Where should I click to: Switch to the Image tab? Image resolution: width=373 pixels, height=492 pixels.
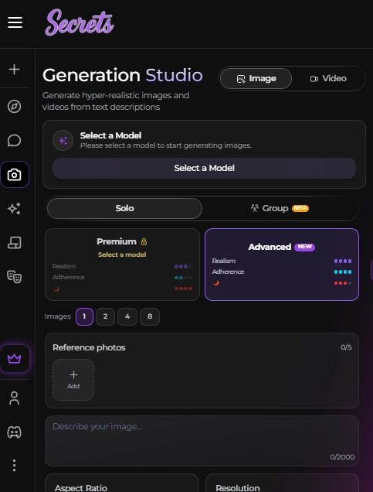click(x=256, y=78)
